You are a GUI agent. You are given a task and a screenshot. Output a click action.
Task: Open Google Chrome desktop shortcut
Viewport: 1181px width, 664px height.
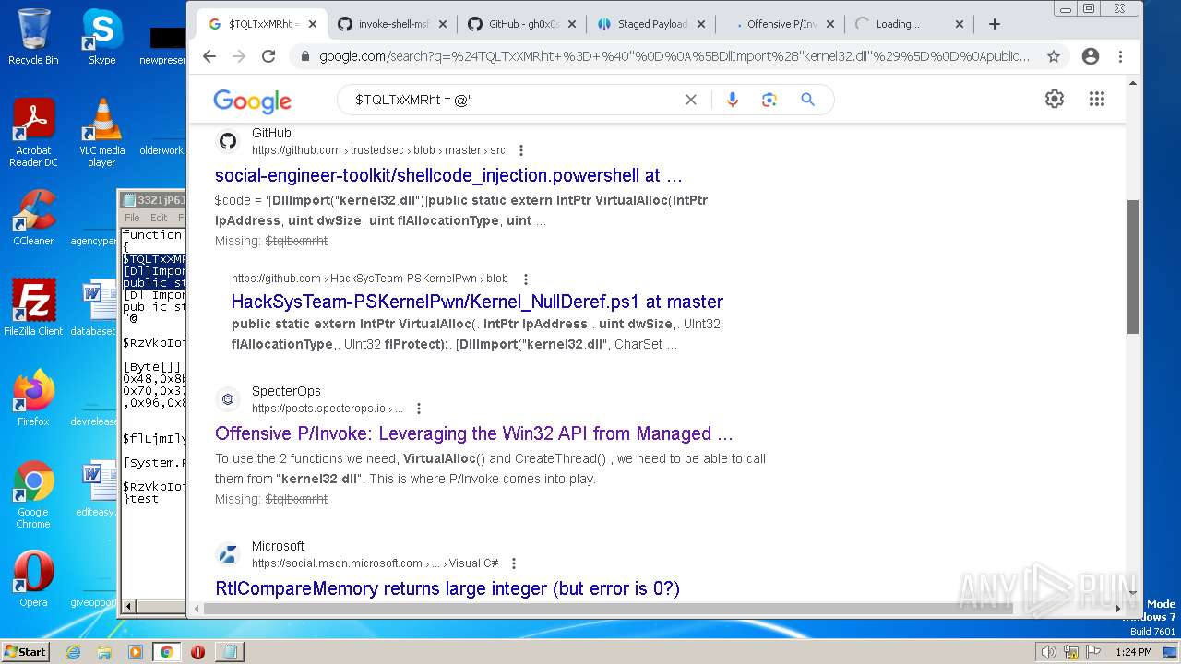[33, 494]
